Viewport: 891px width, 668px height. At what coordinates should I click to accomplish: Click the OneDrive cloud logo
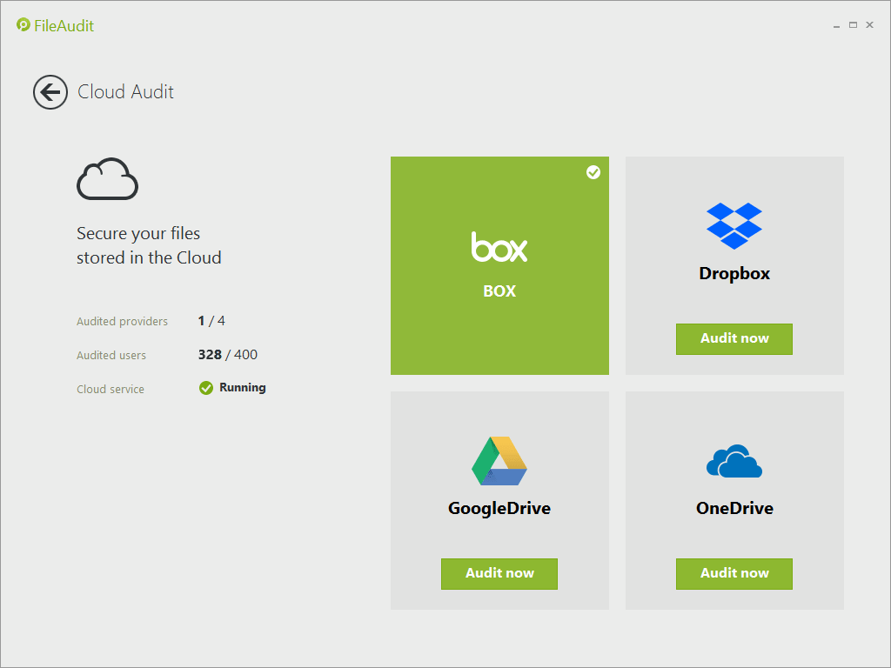click(x=734, y=461)
